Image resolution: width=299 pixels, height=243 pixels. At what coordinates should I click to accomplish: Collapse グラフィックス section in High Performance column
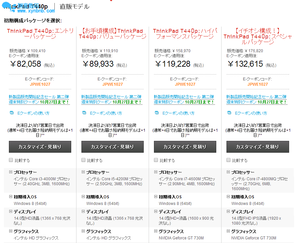156,231
